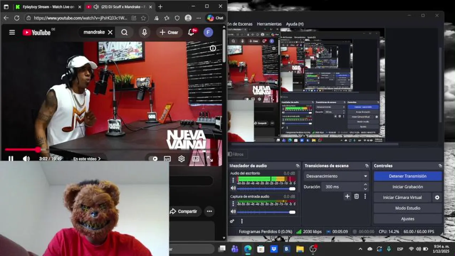Click Iniciar Grabación button
Viewport: 455px width, 256px height.
pos(408,187)
